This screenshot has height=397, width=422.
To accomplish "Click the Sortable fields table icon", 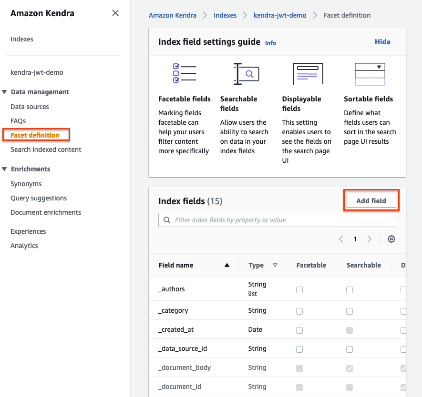I will [x=370, y=74].
